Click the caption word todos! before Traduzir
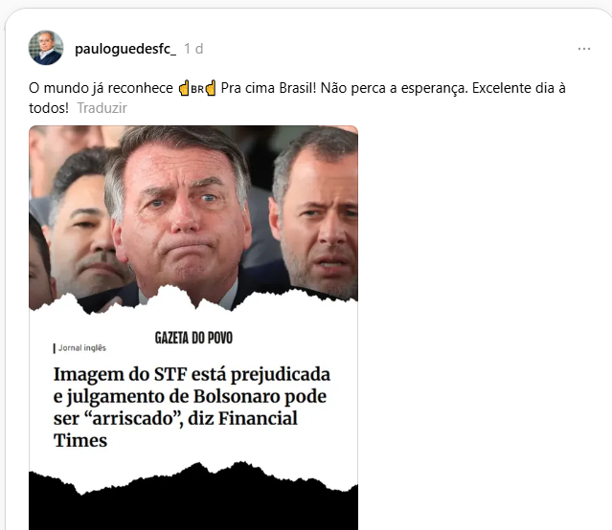Screen dimensions: 612x530 pos(49,108)
